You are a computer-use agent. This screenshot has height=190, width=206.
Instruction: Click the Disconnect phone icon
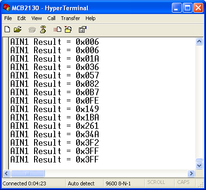pos(43,29)
